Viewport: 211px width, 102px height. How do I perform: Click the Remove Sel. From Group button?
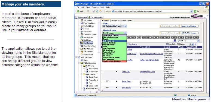point(169,33)
